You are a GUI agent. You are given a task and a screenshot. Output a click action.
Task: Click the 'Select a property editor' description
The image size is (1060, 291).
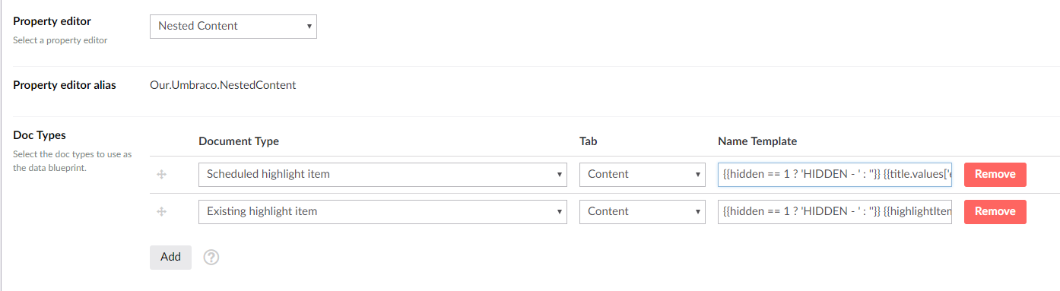60,40
